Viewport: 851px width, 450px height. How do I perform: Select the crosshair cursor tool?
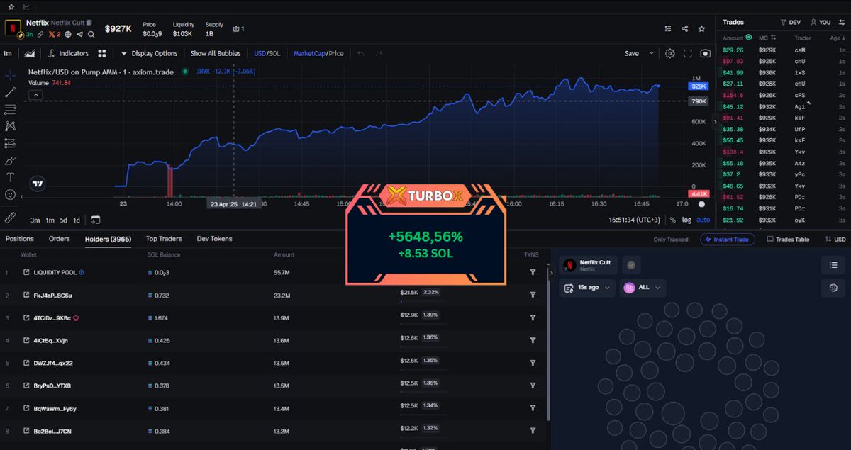coord(10,74)
